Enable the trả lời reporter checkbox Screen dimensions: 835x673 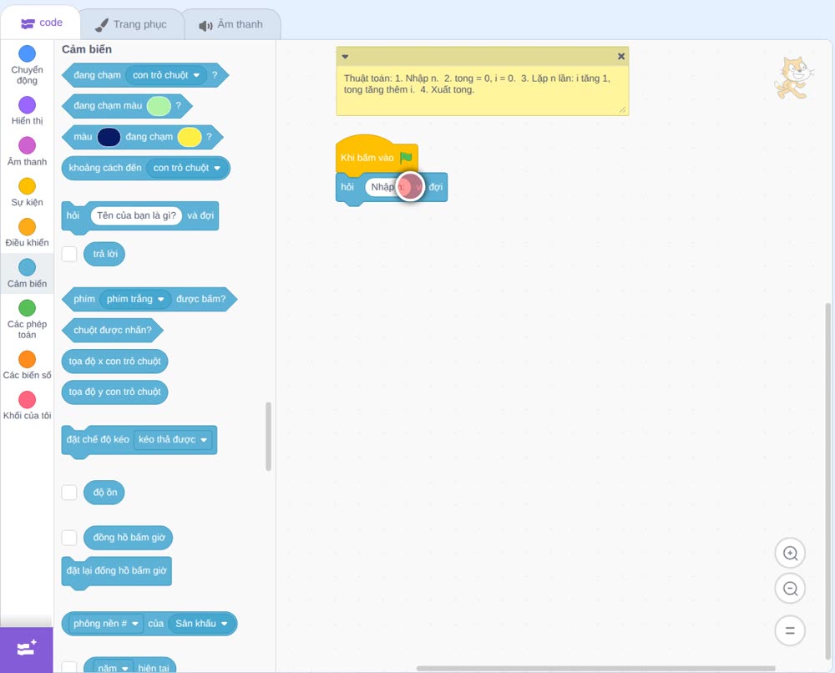(x=69, y=254)
